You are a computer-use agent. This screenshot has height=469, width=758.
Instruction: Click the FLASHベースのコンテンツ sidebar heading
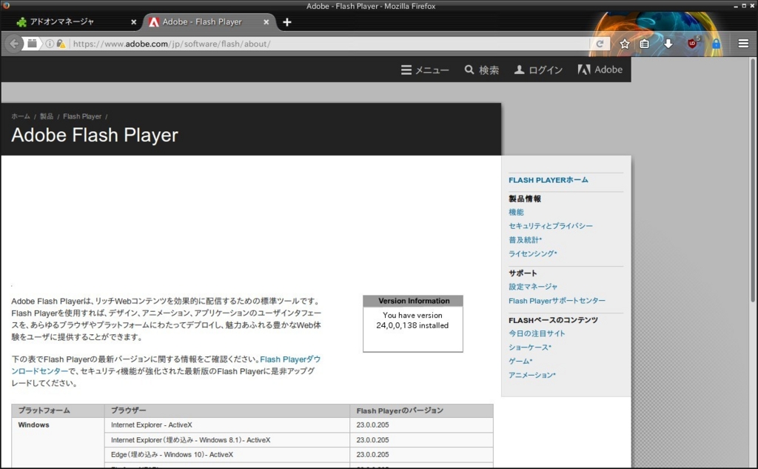coord(553,320)
